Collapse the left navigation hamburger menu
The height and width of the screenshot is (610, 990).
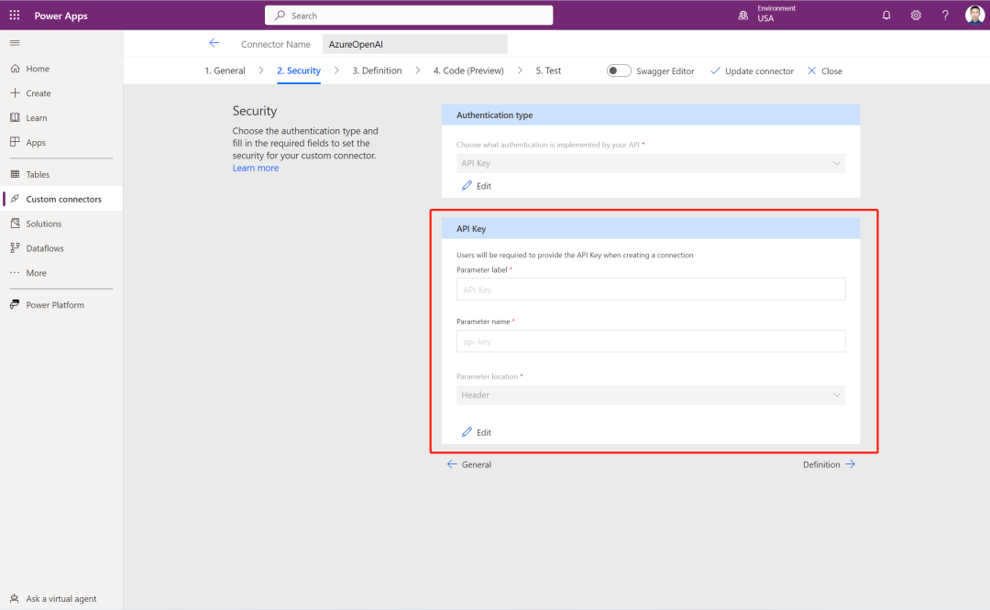[x=15, y=43]
